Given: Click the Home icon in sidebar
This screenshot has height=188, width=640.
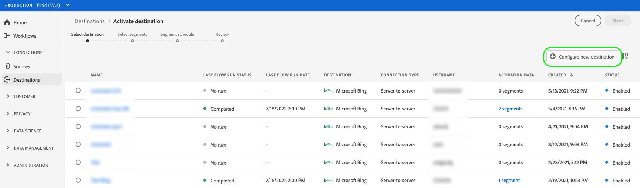Looking at the screenshot, I should (7, 22).
